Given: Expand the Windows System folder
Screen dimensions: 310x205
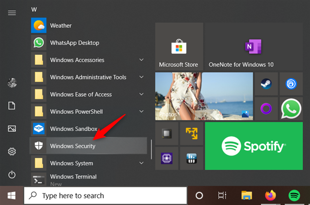Looking at the screenshot, I should [x=141, y=163].
